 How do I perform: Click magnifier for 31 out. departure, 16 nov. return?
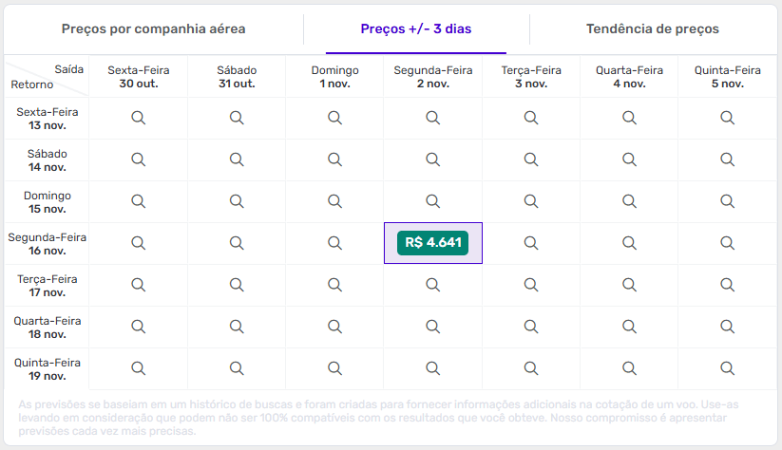tap(237, 243)
